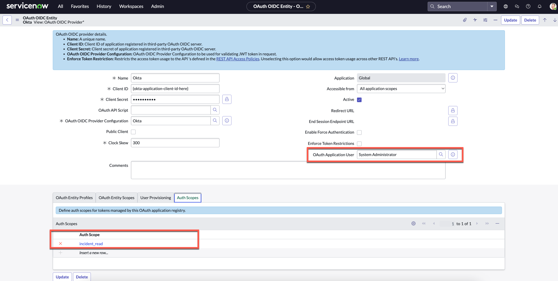Personalize form with the sliders icon
This screenshot has width=558, height=281.
pyautogui.click(x=485, y=20)
